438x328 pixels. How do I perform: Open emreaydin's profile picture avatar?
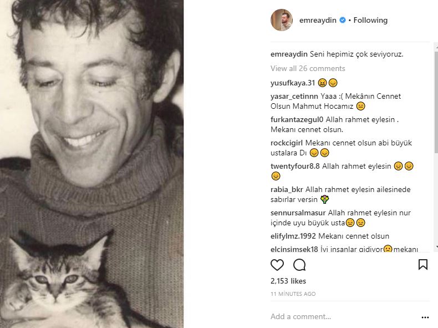281,20
